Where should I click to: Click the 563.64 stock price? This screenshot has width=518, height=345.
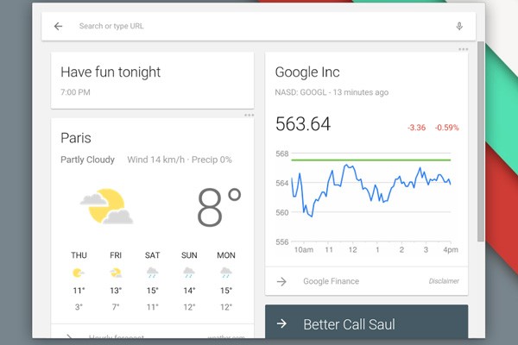(x=303, y=124)
